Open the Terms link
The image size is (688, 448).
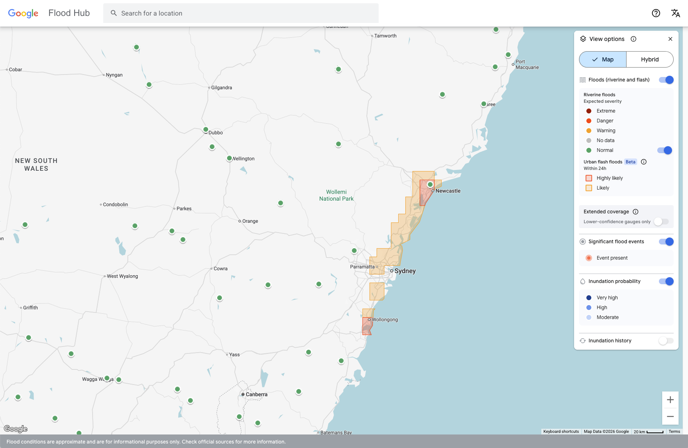tap(674, 432)
